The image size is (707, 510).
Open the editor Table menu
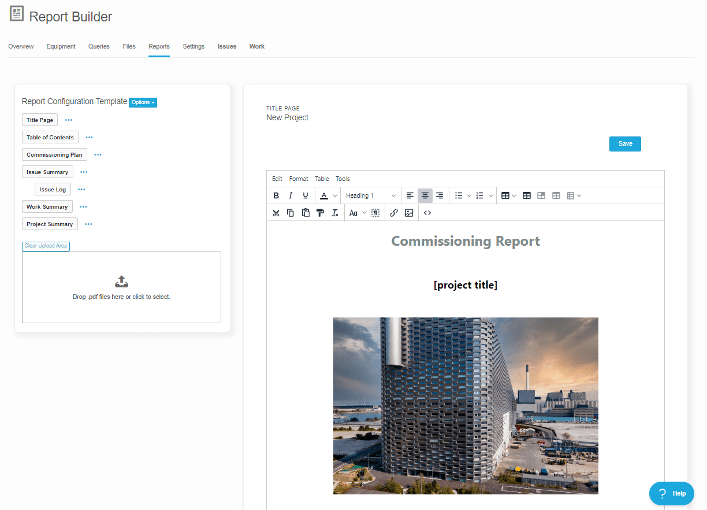[x=322, y=179]
